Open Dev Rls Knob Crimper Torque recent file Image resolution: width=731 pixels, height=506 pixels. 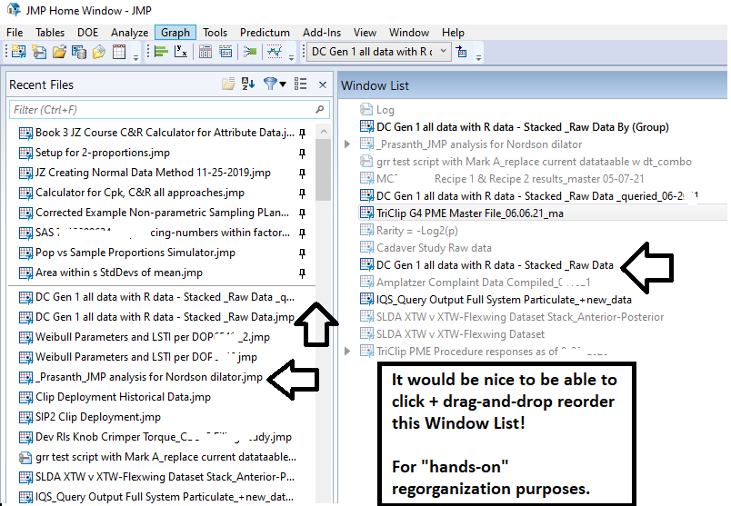pos(156,437)
